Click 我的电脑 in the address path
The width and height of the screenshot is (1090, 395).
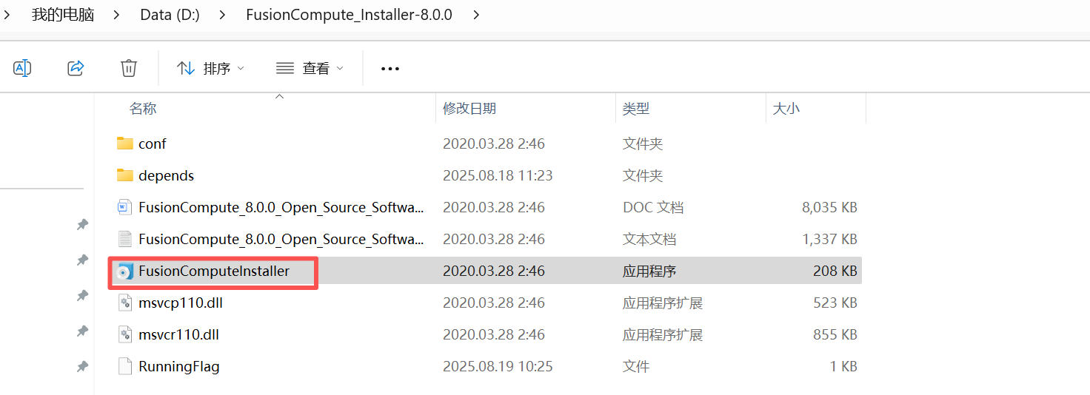(x=63, y=15)
